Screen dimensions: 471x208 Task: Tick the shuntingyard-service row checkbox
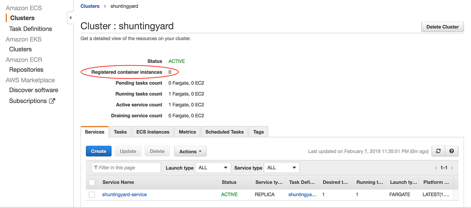(92, 195)
